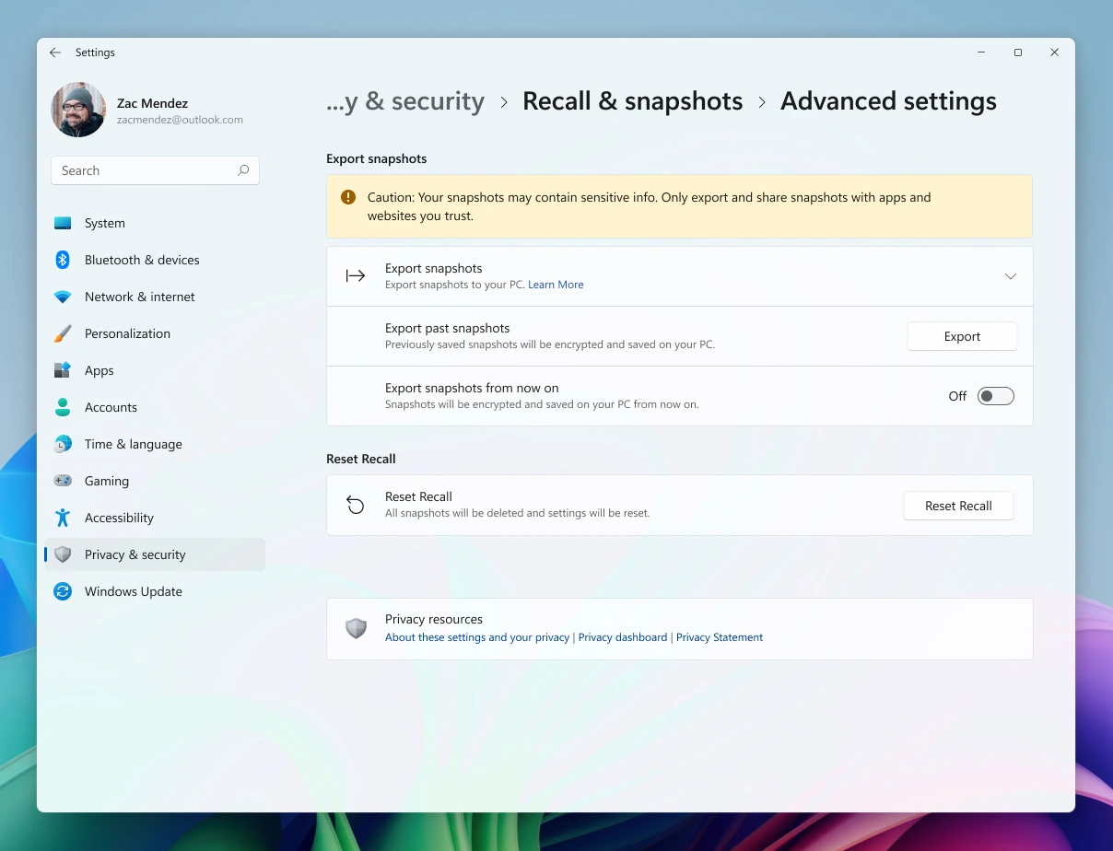Click the Advanced settings breadcrumb title
Viewport: 1113px width, 851px height.
tap(888, 101)
